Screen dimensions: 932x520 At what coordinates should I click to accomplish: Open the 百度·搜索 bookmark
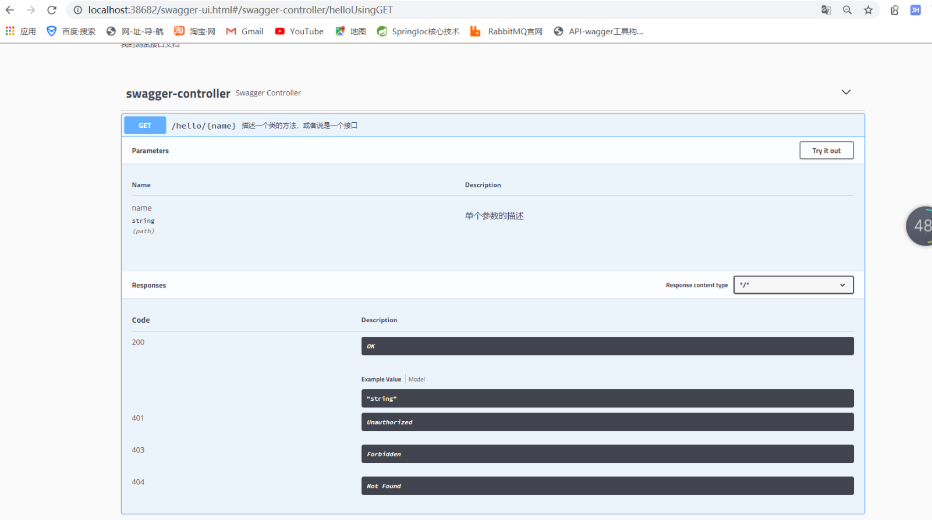tap(71, 31)
